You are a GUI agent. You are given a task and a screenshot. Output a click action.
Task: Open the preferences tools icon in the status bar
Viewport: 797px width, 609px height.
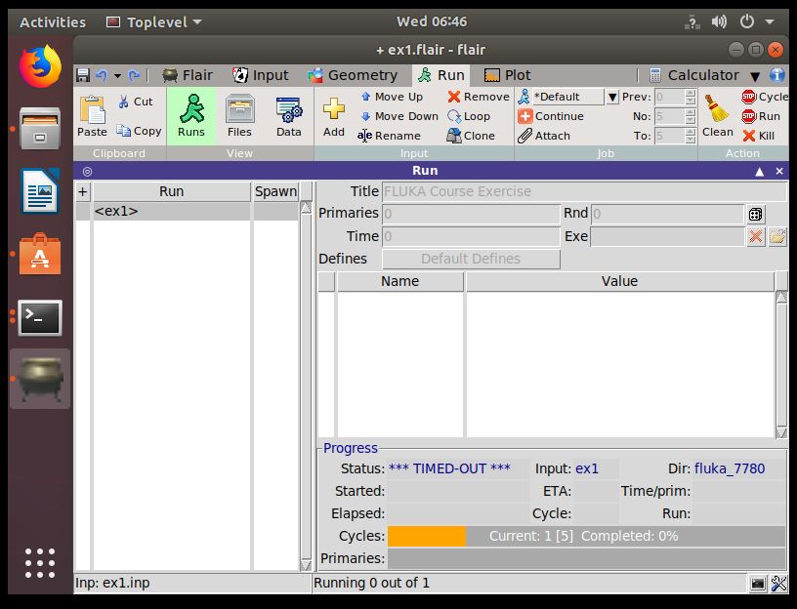[x=778, y=584]
